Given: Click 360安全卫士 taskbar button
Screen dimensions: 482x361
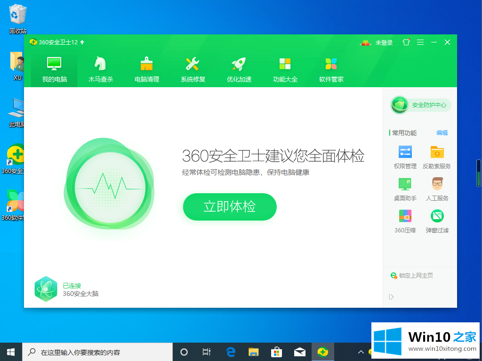Looking at the screenshot, I should coord(323,352).
